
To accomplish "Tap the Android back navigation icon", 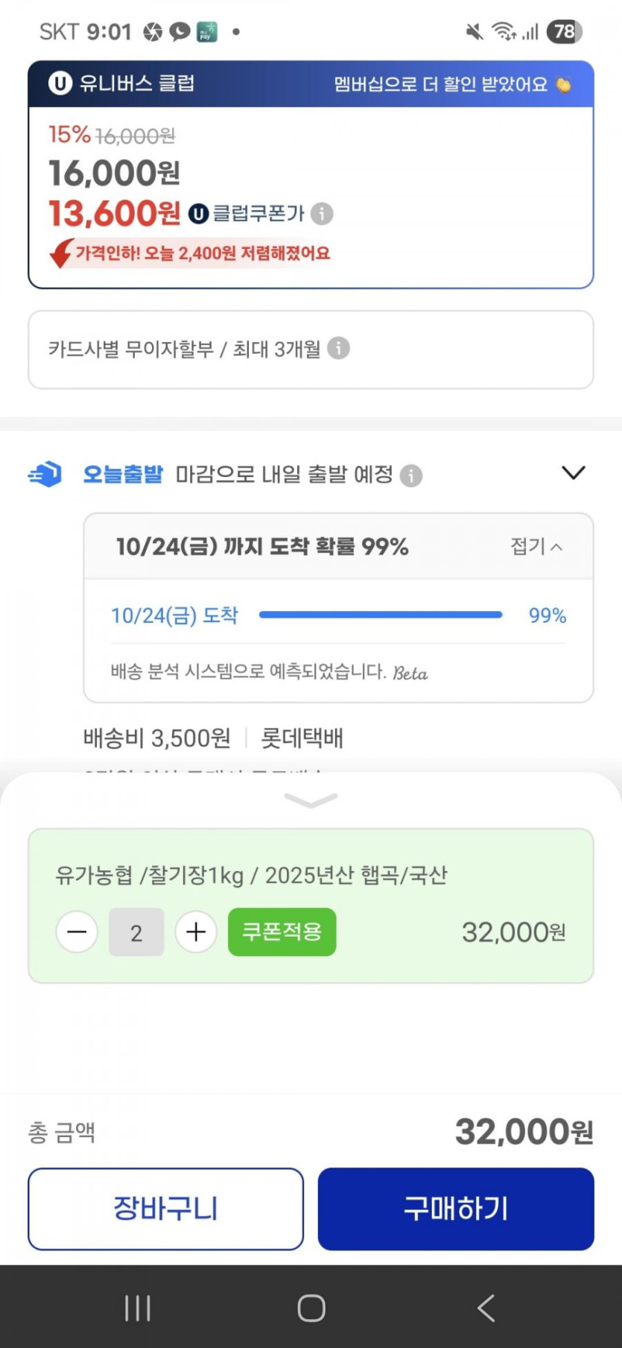I will [x=486, y=1308].
